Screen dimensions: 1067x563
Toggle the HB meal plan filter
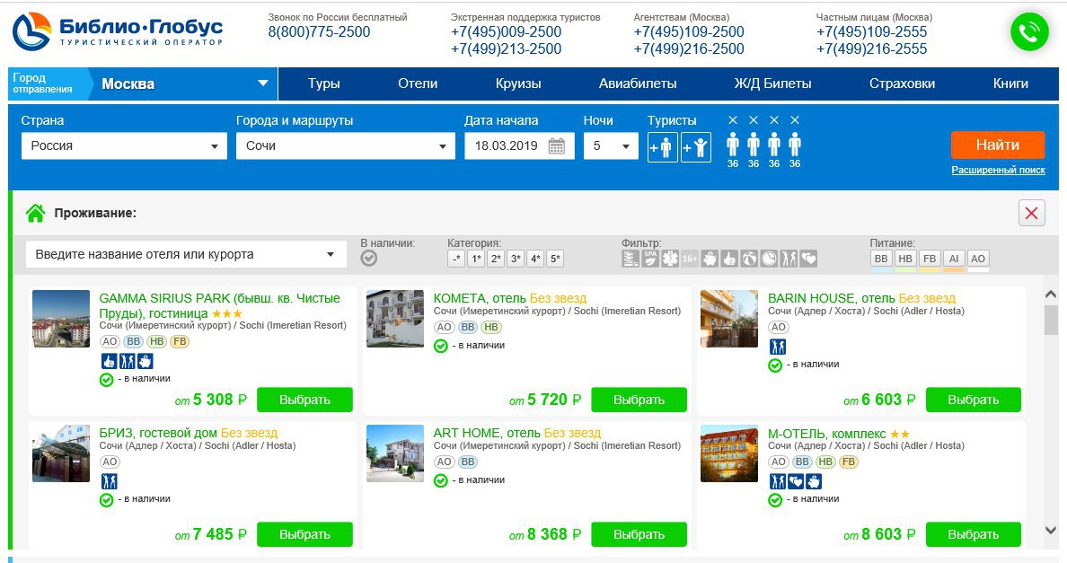905,260
